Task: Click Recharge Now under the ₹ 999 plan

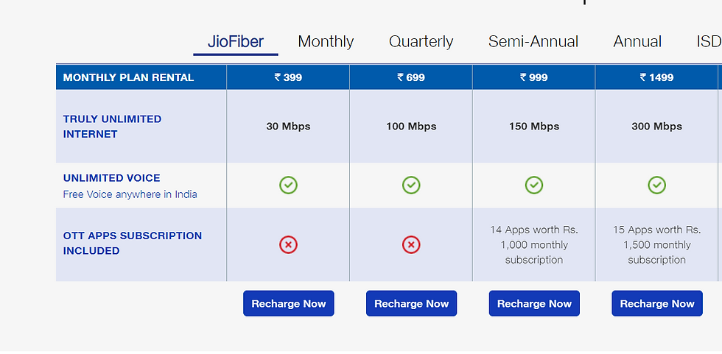Action: [534, 303]
